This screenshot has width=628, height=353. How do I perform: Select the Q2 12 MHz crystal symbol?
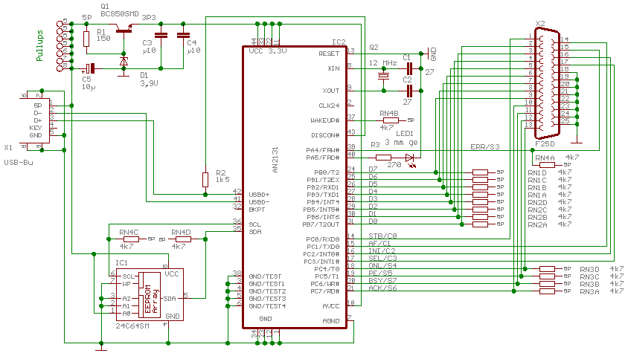point(384,76)
